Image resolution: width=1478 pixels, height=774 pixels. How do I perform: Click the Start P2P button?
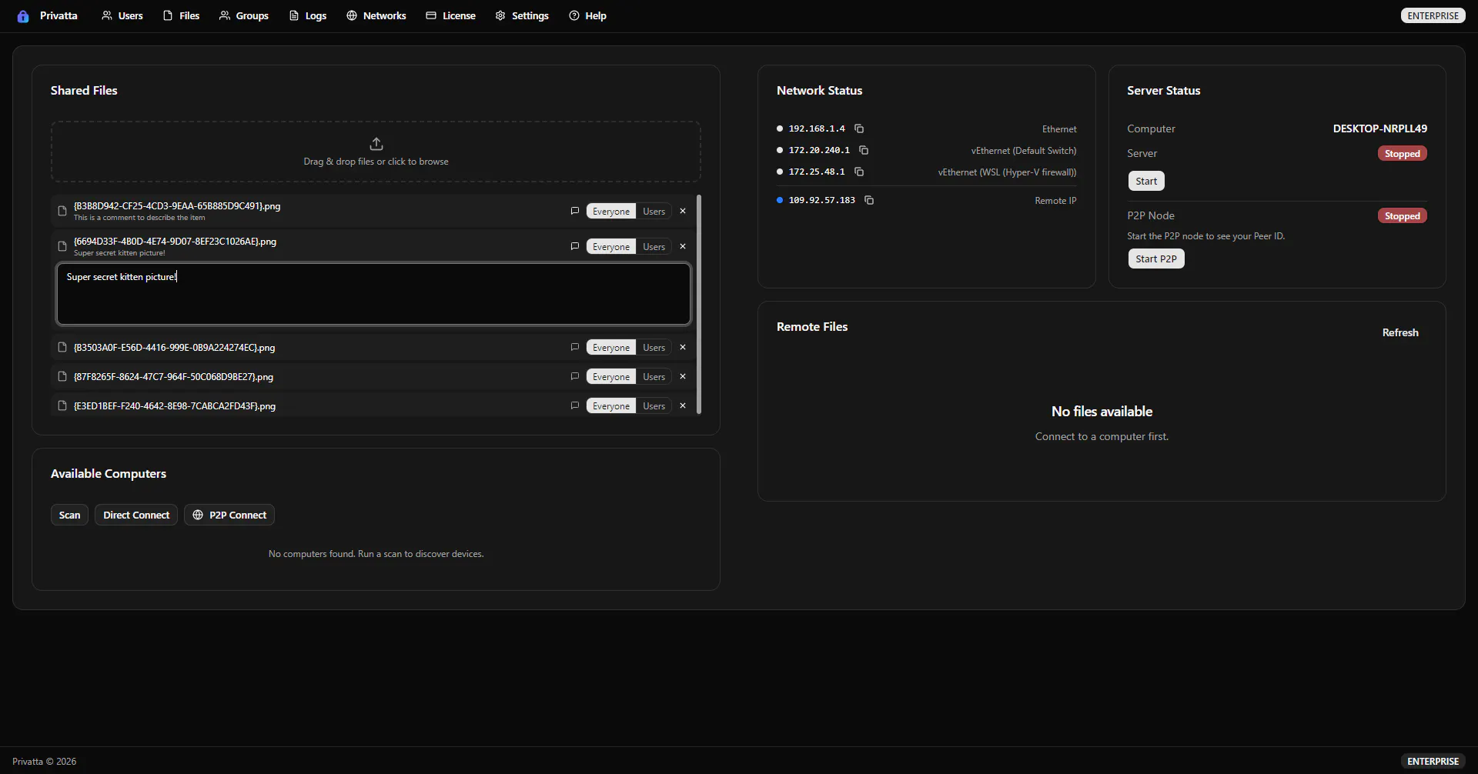coord(1156,259)
